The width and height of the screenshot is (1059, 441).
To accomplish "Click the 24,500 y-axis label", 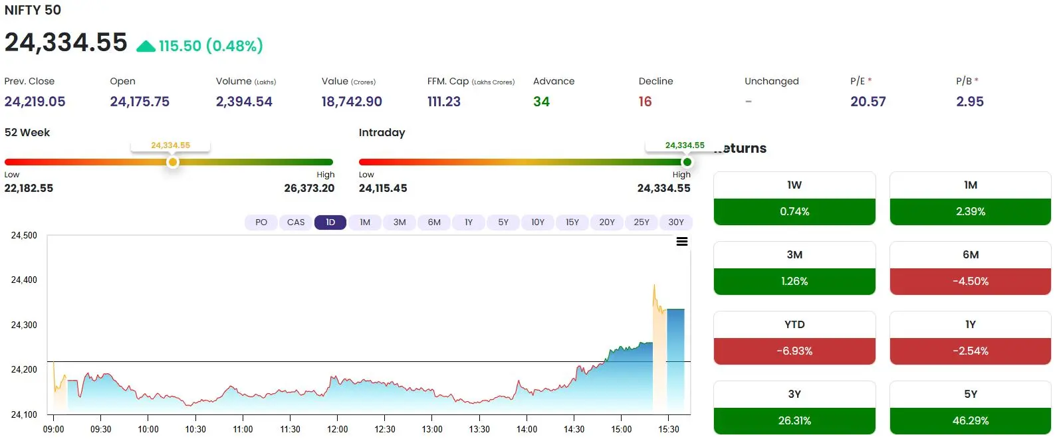I will coord(24,235).
